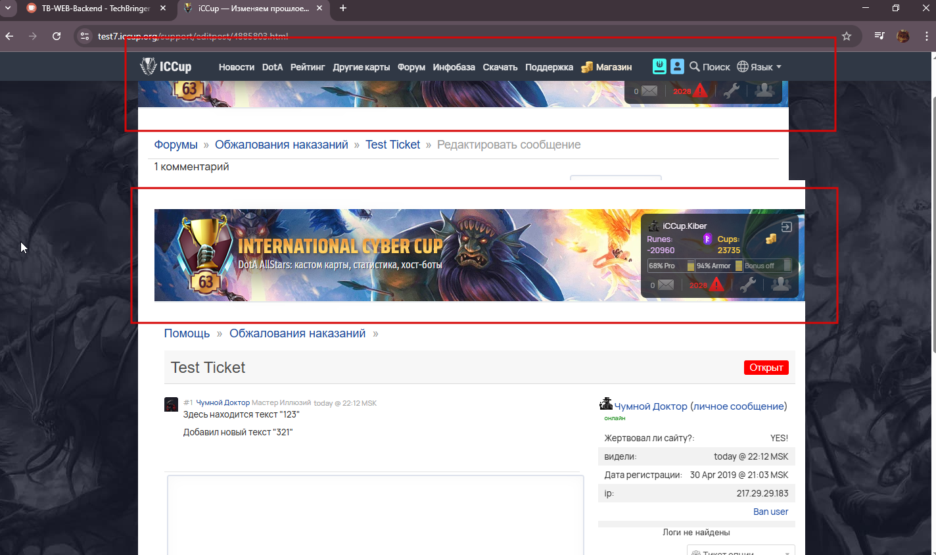Open the Chrome three-dot menu

coord(927,36)
